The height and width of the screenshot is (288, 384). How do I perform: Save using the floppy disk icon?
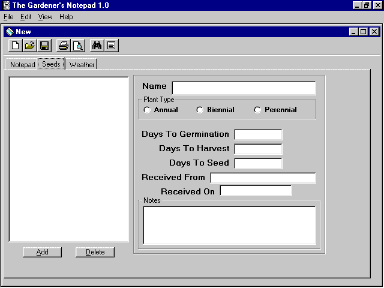pyautogui.click(x=44, y=46)
